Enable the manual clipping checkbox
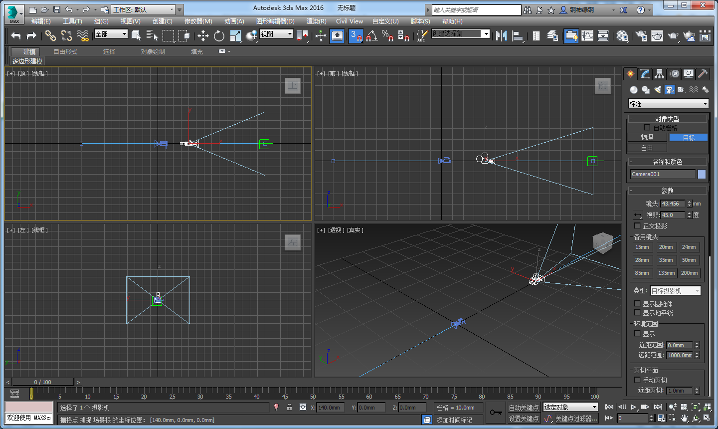Screen dimensions: 718x429 pos(637,380)
